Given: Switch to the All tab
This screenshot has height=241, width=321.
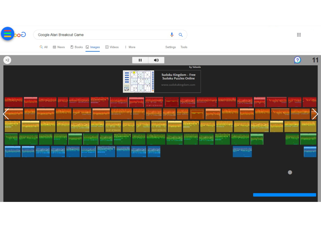Looking at the screenshot, I should (44, 47).
